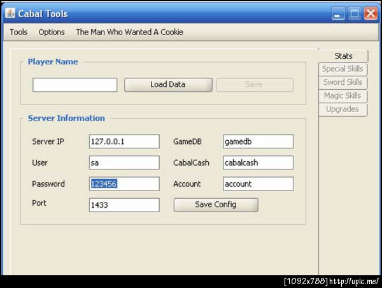Click the Password label
Screen dimensions: 382x288
click(x=48, y=184)
